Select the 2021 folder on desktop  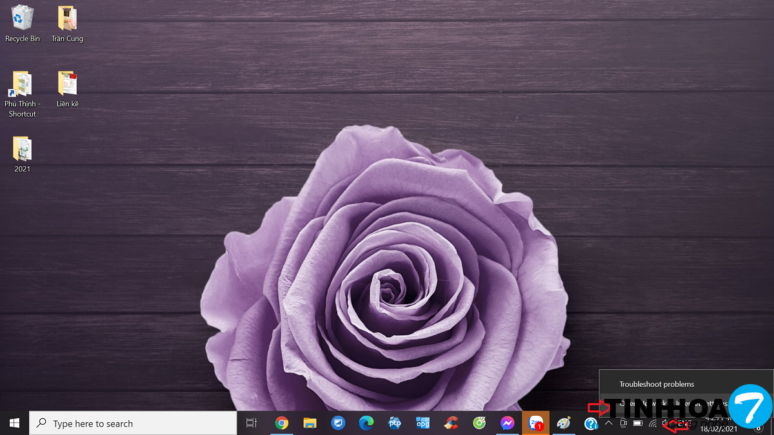pyautogui.click(x=22, y=155)
